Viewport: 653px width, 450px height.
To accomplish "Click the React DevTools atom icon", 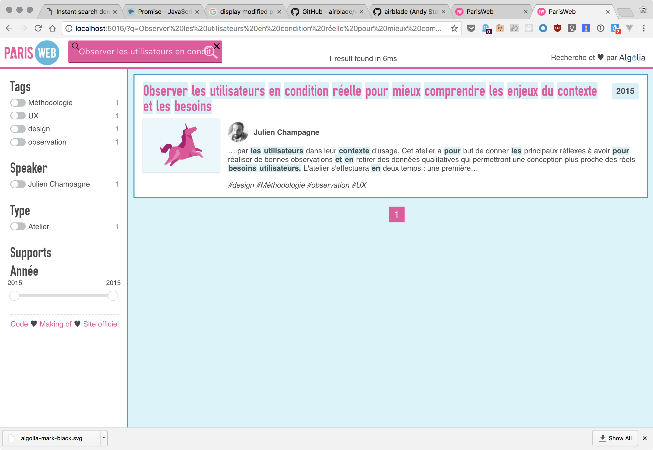I will pos(529,28).
